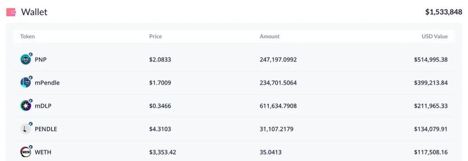Viewport: 468px width, 161px height.
Task: Sort by the Price column header
Action: (x=156, y=37)
